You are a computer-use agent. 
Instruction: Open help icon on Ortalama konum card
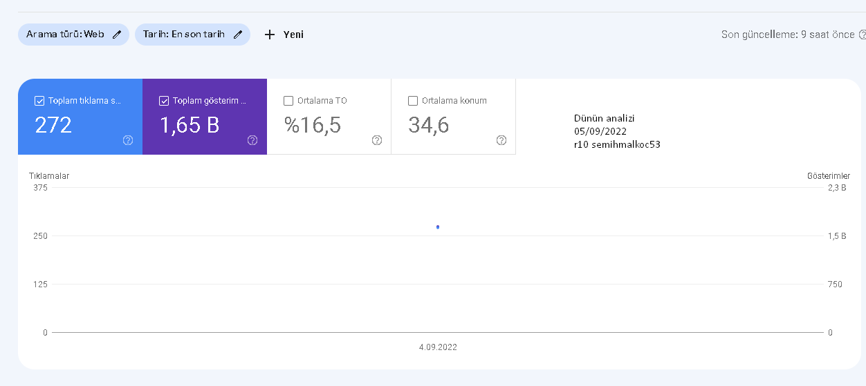[x=501, y=140]
